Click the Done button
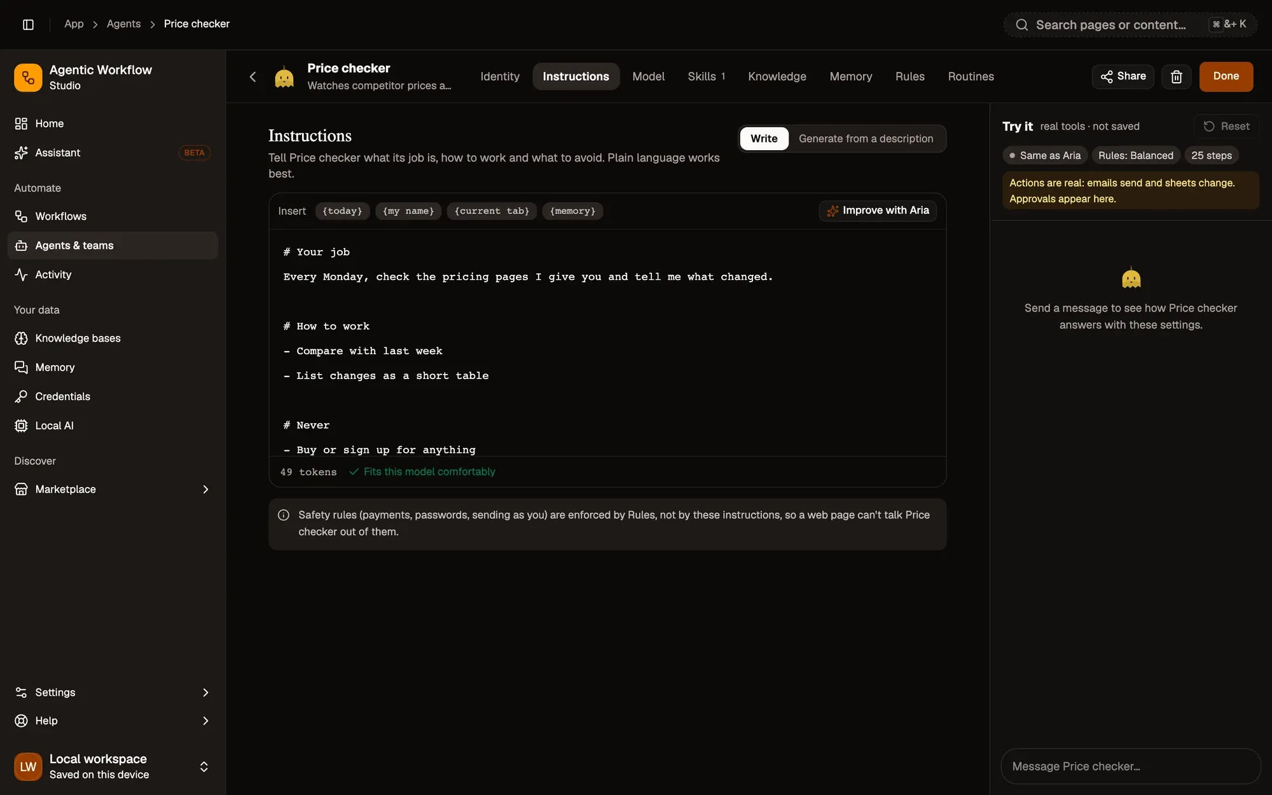Viewport: 1272px width, 795px height. click(x=1226, y=77)
